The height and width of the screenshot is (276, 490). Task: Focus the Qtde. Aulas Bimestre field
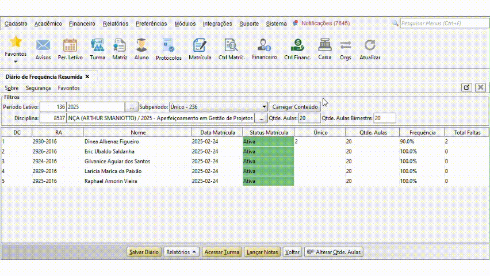coord(385,118)
